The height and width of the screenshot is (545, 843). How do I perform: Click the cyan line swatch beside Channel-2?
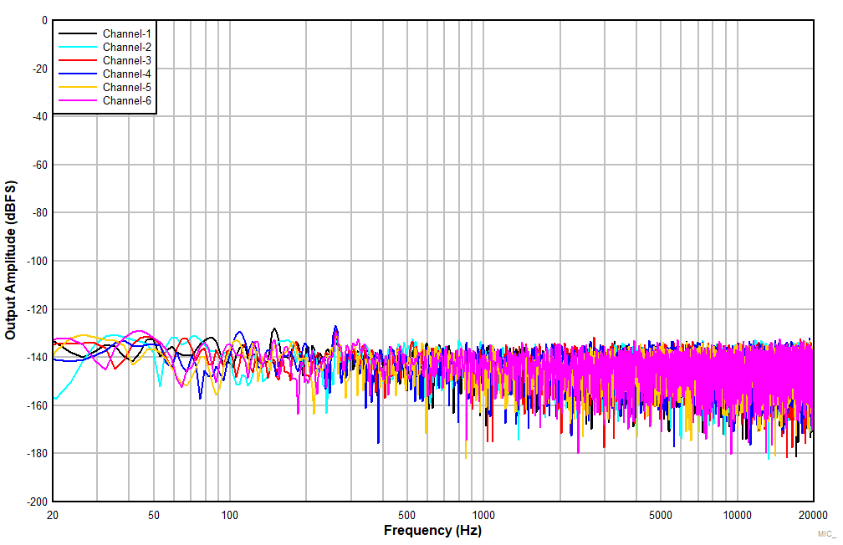77,48
